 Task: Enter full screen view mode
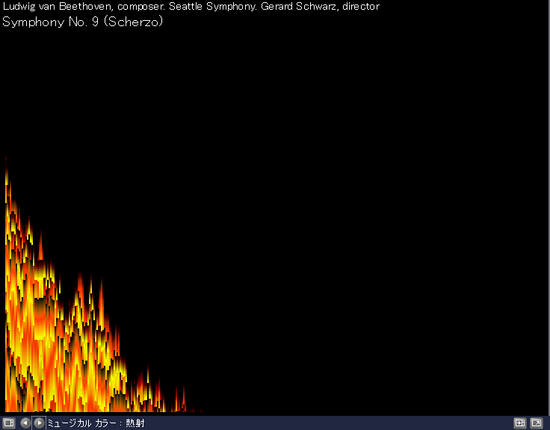point(536,423)
